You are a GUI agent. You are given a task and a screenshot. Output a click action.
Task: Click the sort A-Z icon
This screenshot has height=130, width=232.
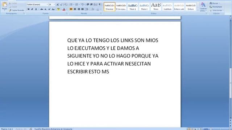tap(95, 5)
